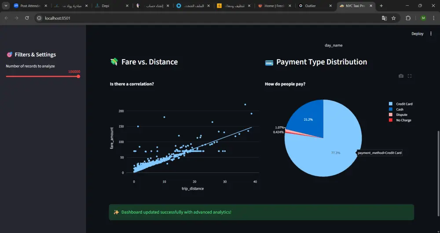Image resolution: width=440 pixels, height=233 pixels.
Task: Click the 0.424% pie label
Action: [x=279, y=132]
